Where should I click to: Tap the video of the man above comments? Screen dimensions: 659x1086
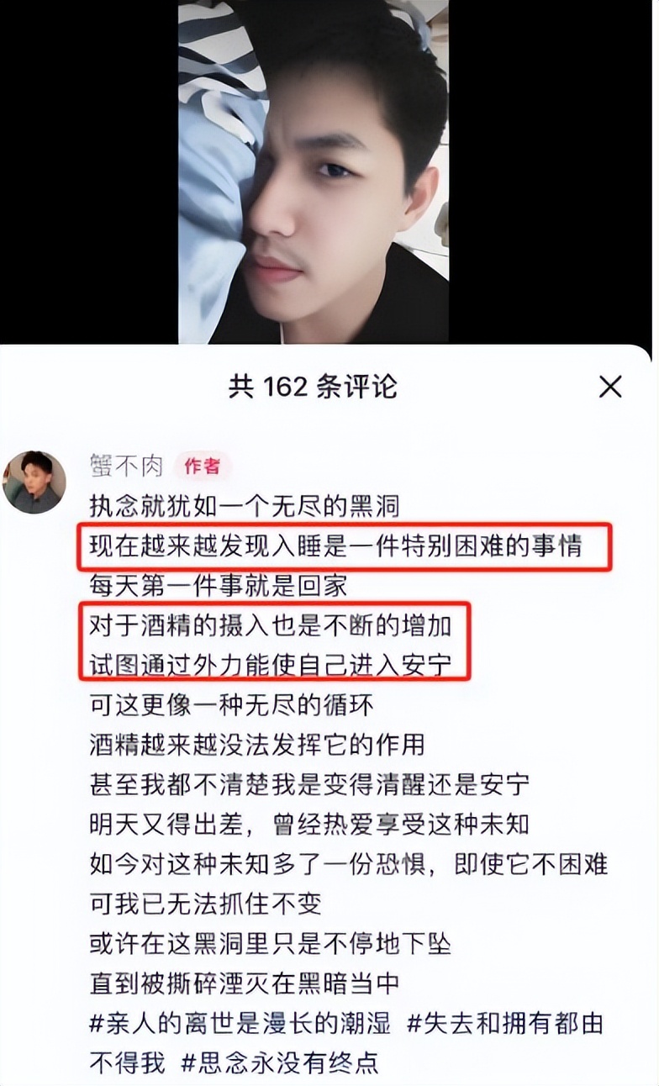click(x=314, y=171)
